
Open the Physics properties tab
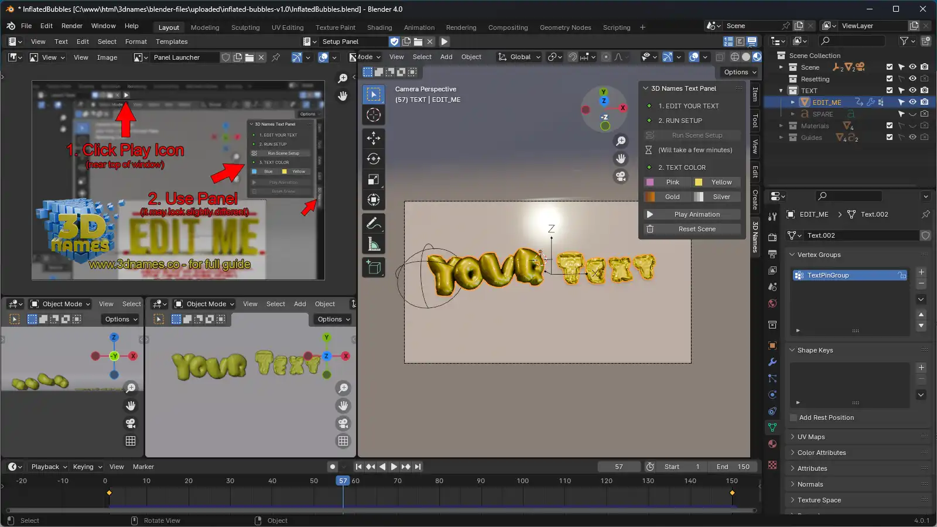[772, 395]
